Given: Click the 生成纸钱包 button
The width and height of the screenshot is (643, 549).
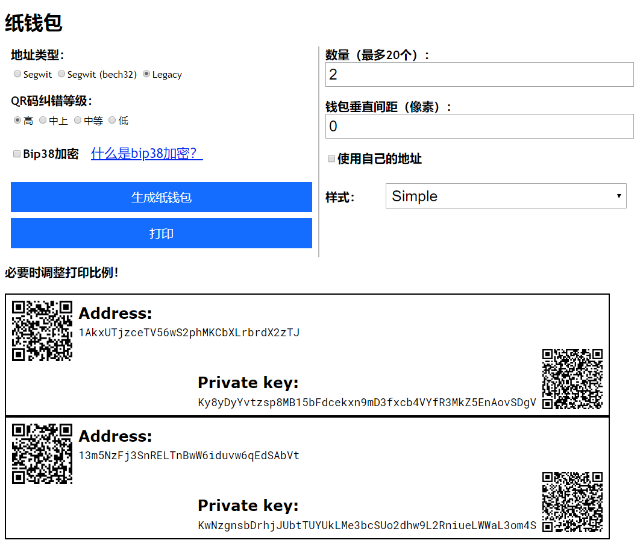Looking at the screenshot, I should pyautogui.click(x=161, y=197).
